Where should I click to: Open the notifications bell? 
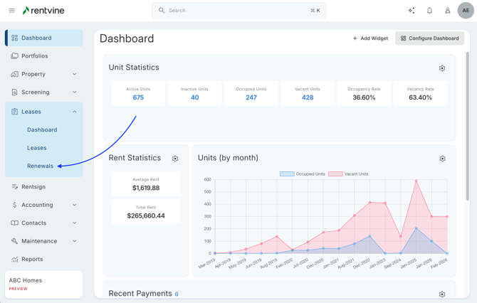(x=429, y=11)
